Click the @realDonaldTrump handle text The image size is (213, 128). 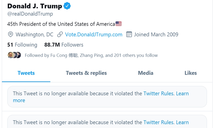30,14
